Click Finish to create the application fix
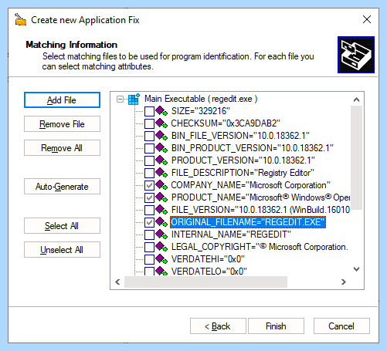This screenshot has width=387, height=351. pos(276,326)
